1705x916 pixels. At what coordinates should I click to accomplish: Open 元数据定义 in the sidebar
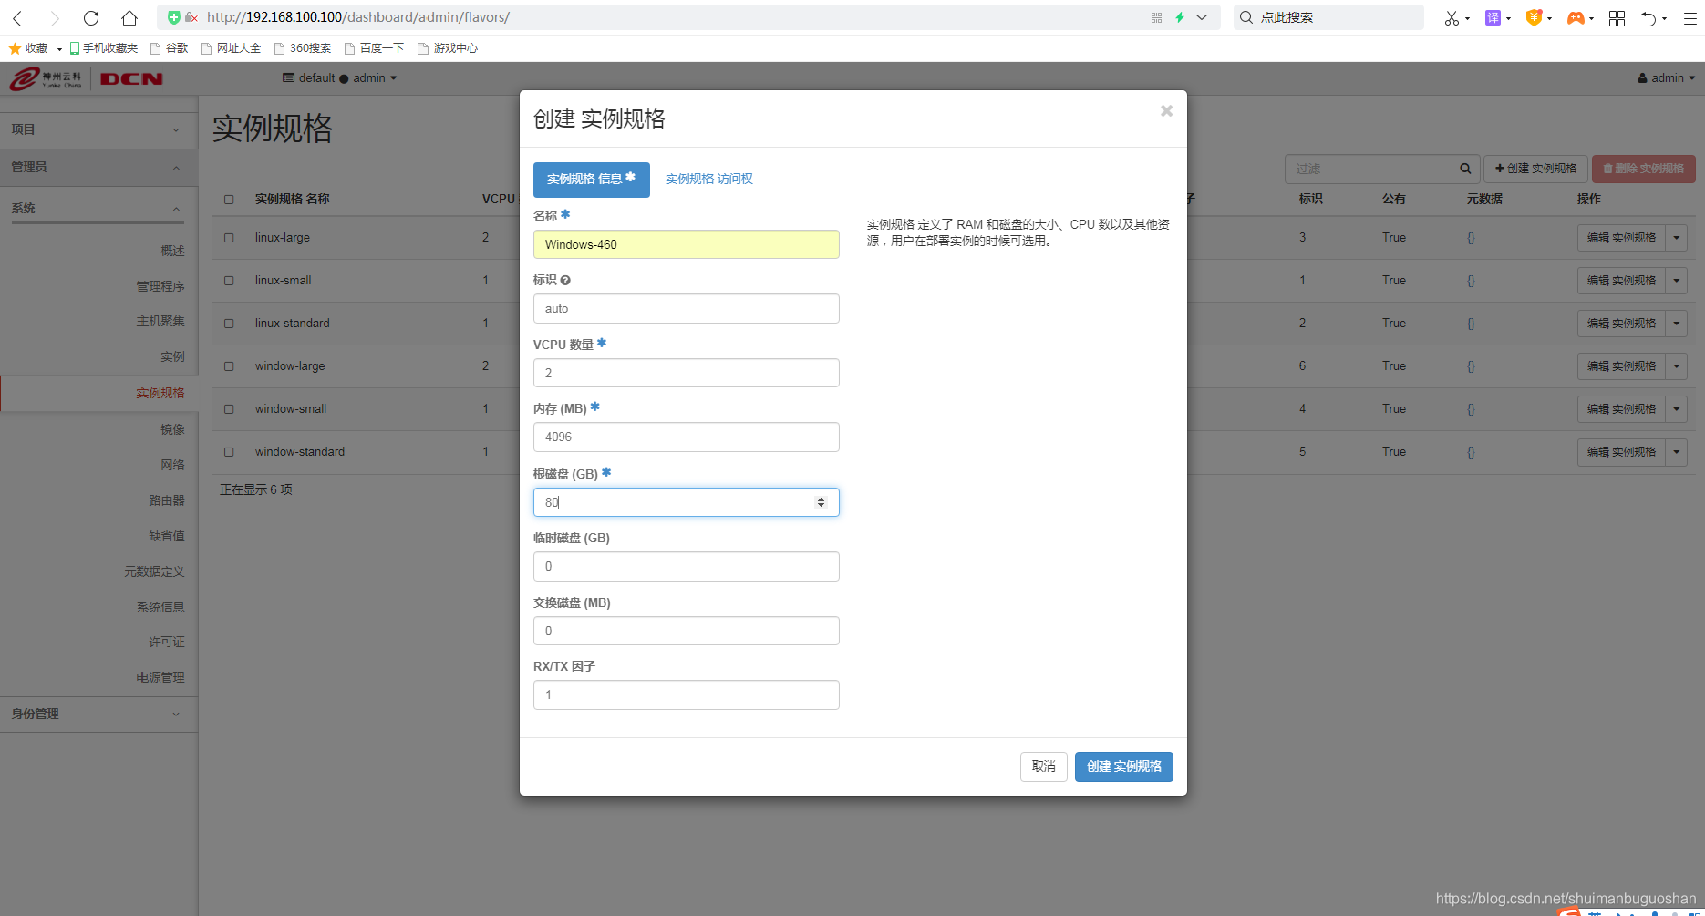coord(155,572)
